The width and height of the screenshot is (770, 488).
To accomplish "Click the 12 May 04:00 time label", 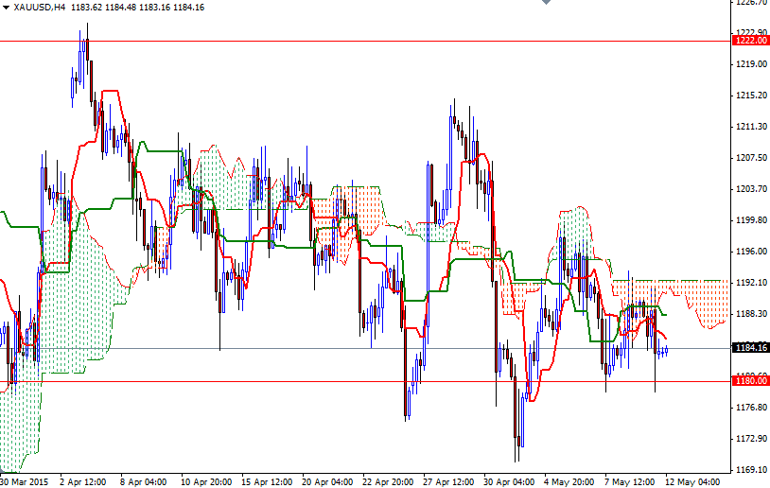I will click(x=691, y=480).
